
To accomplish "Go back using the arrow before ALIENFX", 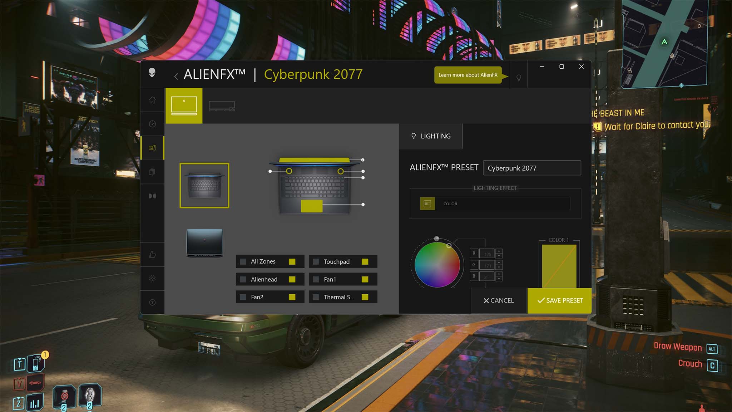I will coord(176,76).
